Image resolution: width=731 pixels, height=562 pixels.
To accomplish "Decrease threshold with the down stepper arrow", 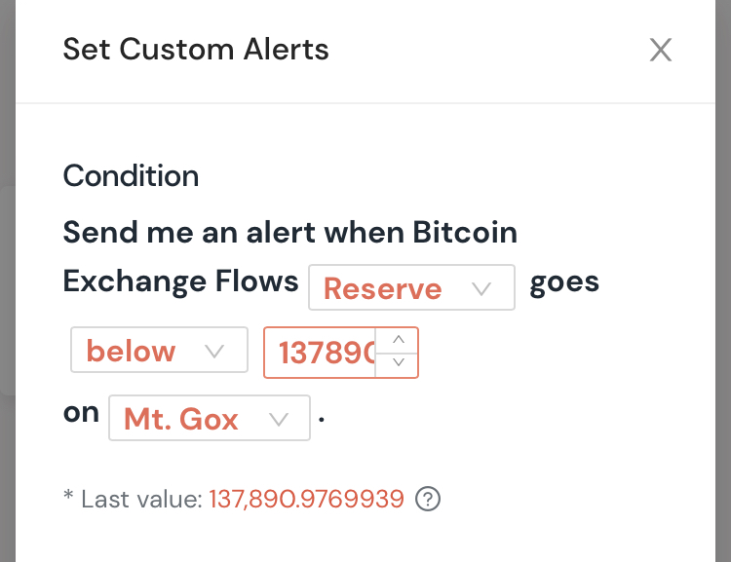I will [398, 362].
